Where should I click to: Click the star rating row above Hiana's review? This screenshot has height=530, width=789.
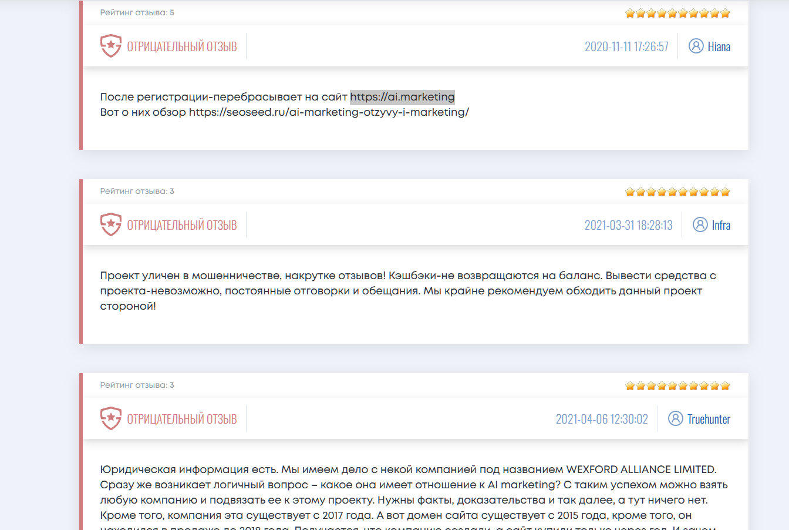pos(677,13)
